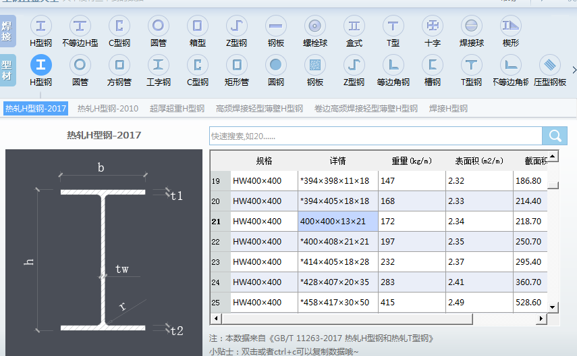Select 不等边H型 welded section icon

(x=80, y=26)
